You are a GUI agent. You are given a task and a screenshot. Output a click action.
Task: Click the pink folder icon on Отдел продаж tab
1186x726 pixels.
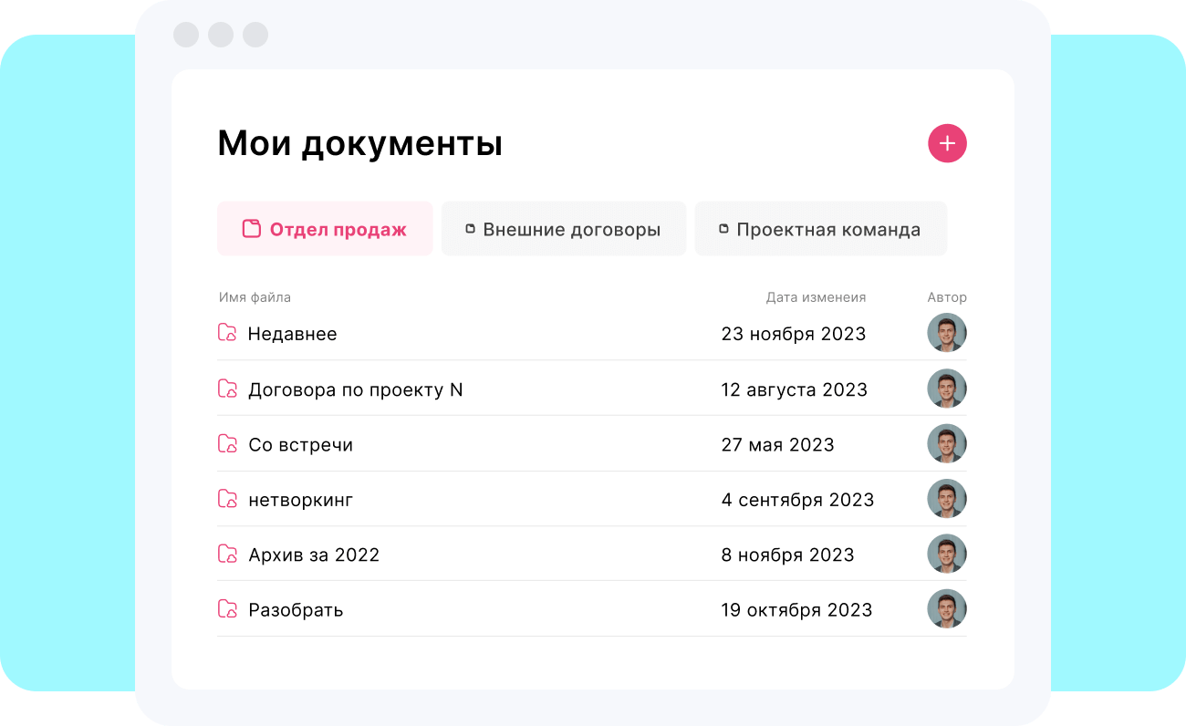click(x=251, y=229)
